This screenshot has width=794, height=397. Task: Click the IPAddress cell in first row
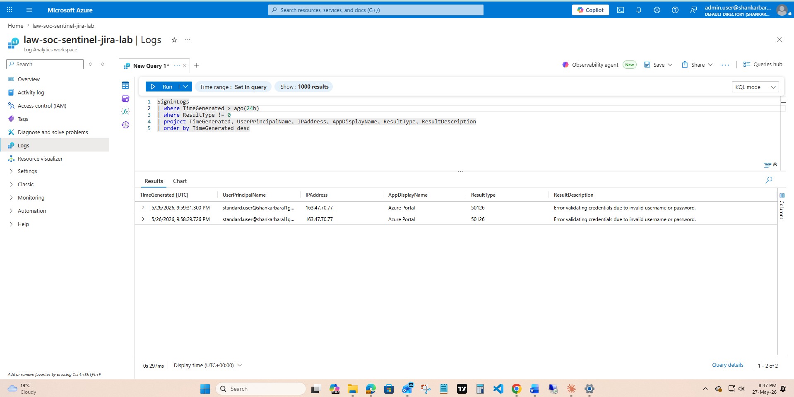(319, 207)
